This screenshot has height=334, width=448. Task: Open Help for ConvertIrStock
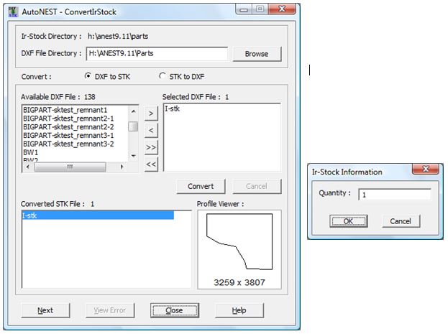(x=239, y=310)
